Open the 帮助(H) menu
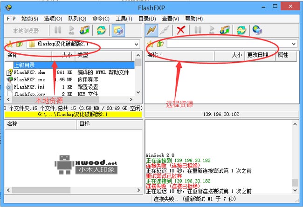Viewport: 303px width, 207px height. point(194,19)
